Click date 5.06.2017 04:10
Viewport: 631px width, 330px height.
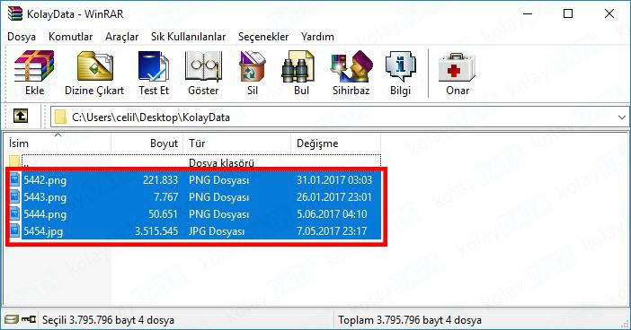pyautogui.click(x=332, y=214)
